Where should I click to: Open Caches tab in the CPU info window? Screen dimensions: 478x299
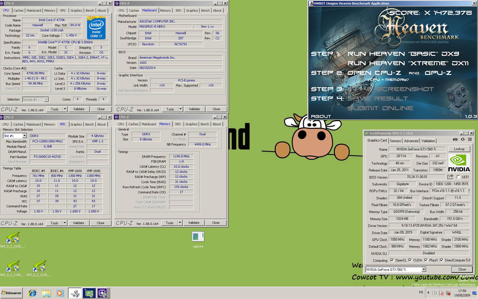18,11
